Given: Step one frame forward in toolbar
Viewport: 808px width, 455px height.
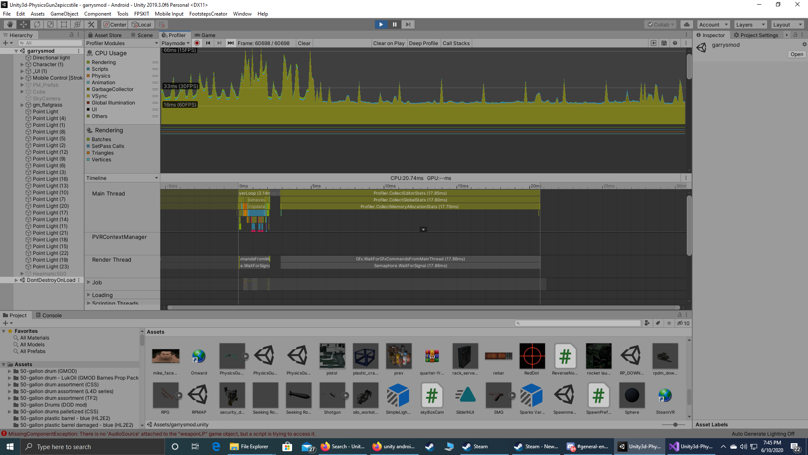Looking at the screenshot, I should coord(408,24).
